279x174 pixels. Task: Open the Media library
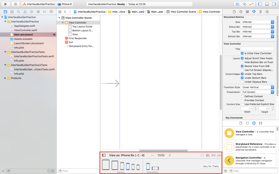tap(260, 123)
